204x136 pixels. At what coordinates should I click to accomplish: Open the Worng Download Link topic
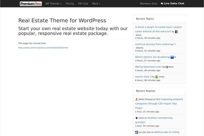(x=149, y=67)
